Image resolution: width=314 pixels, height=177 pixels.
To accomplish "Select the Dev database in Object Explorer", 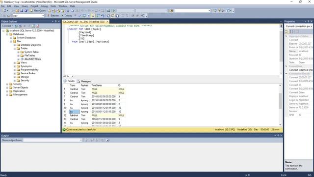I will pos(19,41).
